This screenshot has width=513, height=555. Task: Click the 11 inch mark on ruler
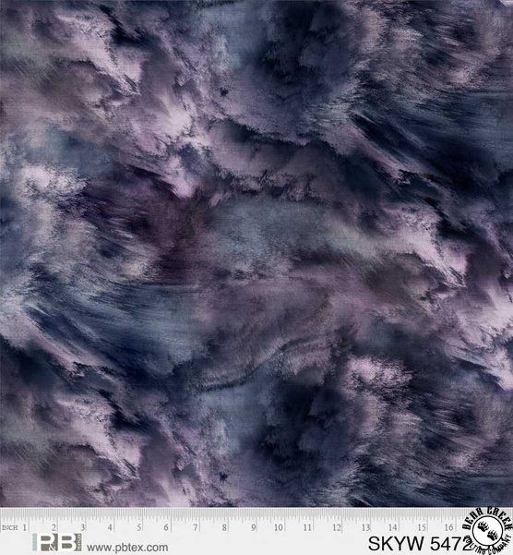pos(307,527)
